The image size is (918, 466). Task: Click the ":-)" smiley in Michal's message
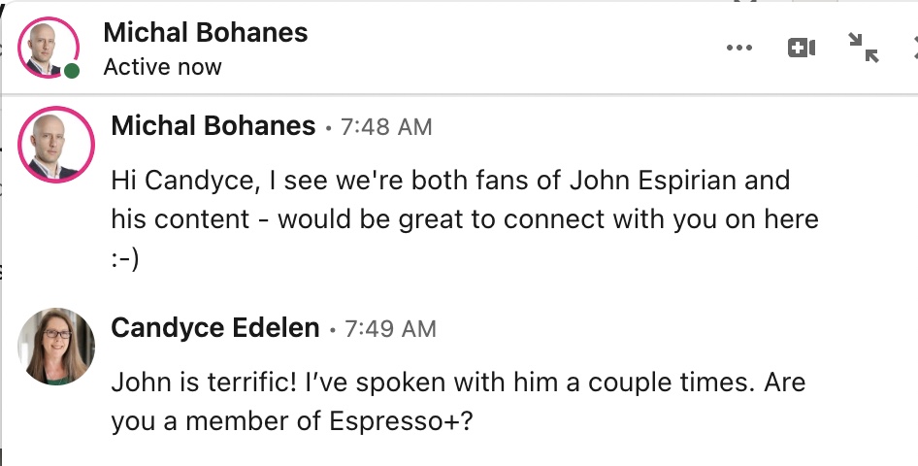point(125,258)
